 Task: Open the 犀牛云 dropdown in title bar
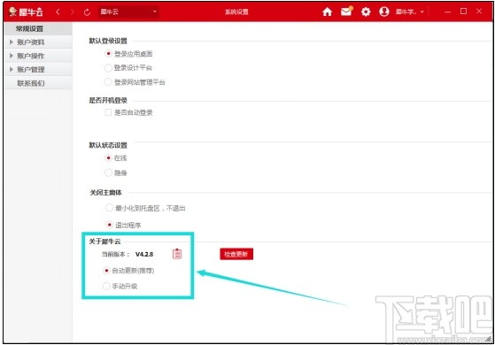tap(128, 12)
